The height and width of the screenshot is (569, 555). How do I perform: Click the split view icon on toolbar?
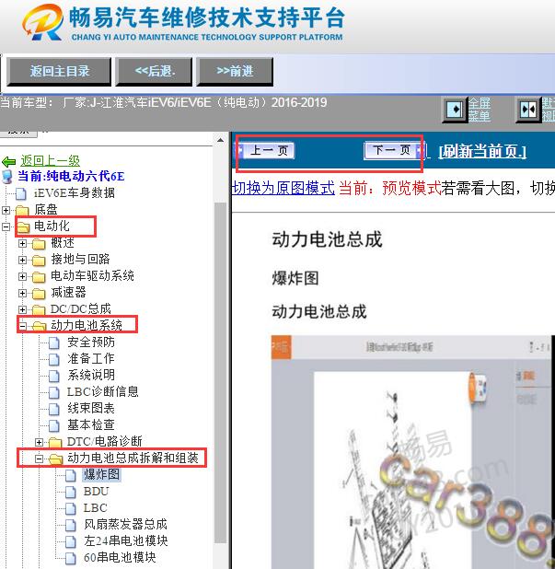528,109
